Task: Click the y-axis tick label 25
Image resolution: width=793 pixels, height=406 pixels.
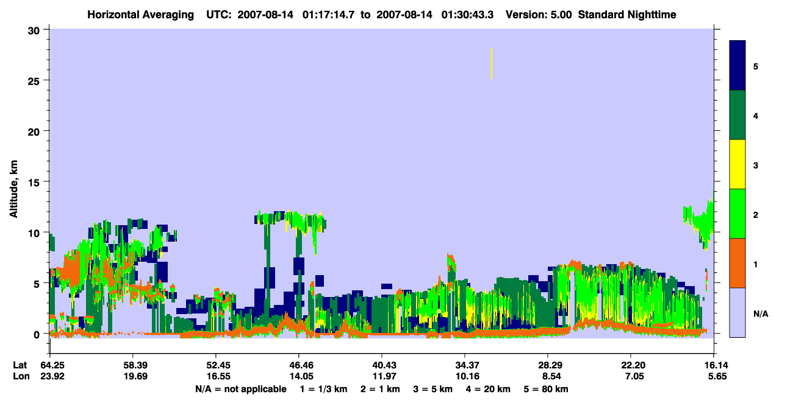Action: pos(35,80)
